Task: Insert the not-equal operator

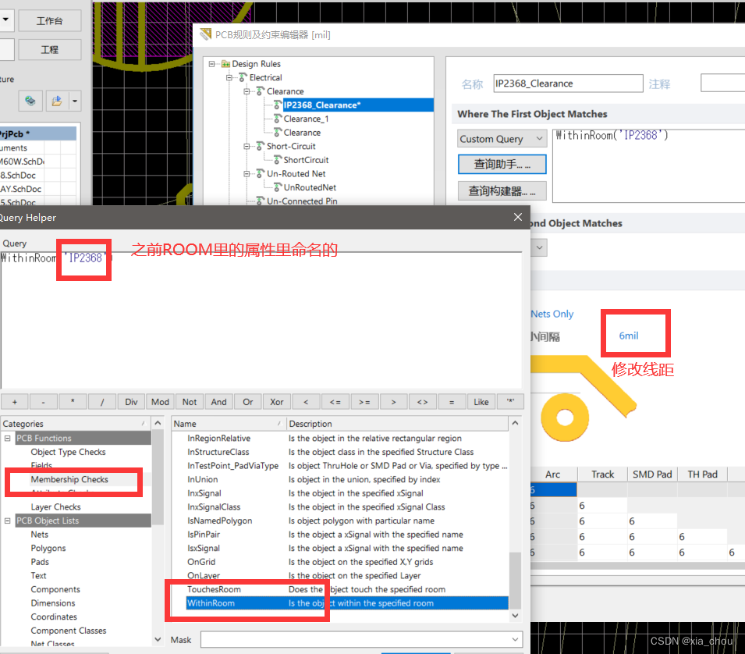Action: pos(422,402)
